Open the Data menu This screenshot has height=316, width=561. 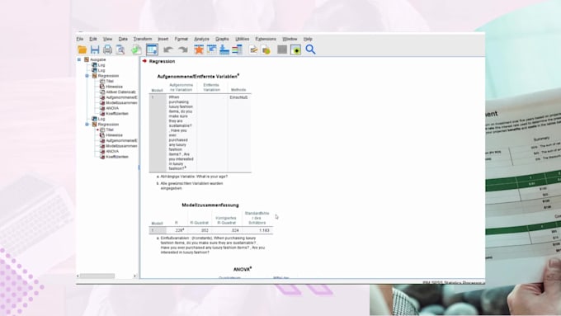[x=123, y=39]
